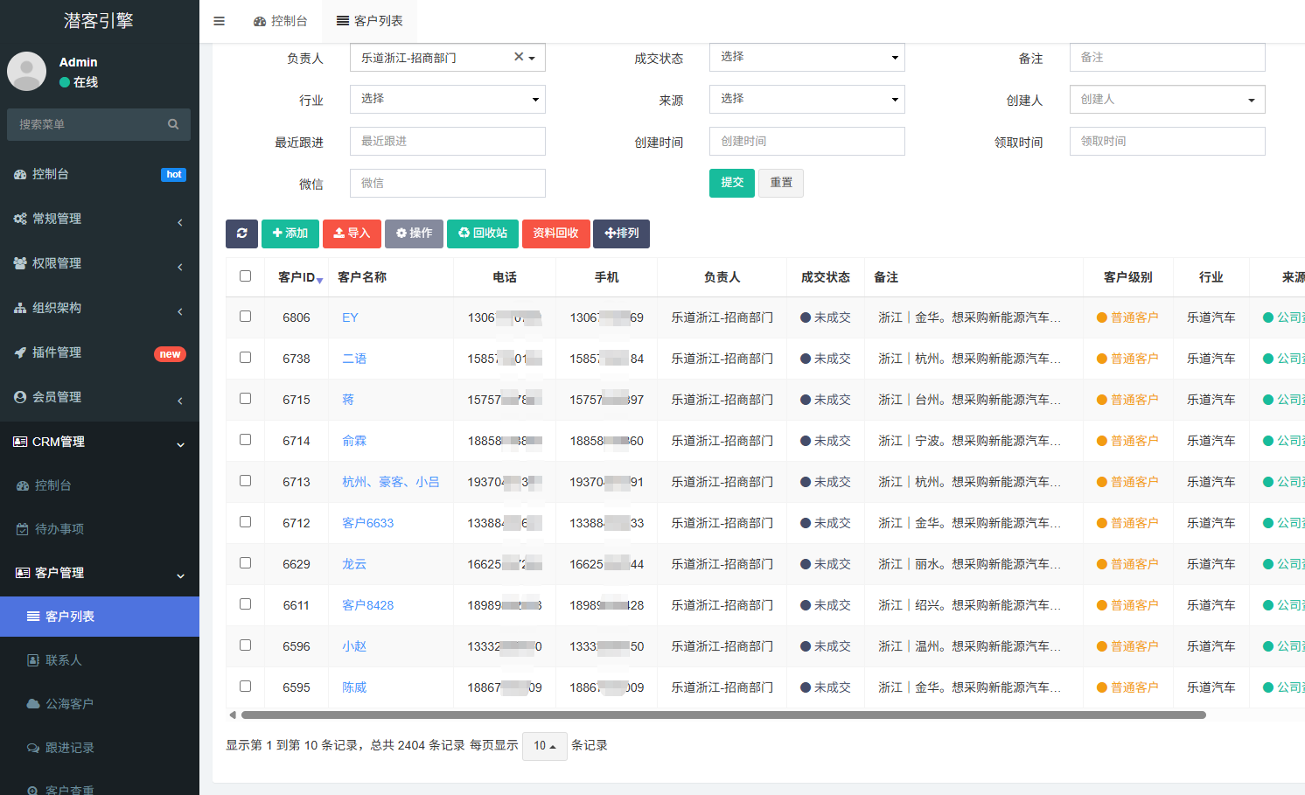Open the 联系人 menu item
The height and width of the screenshot is (795, 1305).
[100, 660]
